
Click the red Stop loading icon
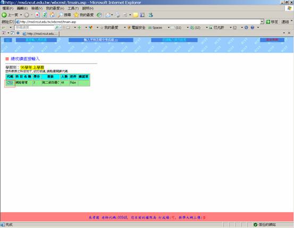[38, 15]
